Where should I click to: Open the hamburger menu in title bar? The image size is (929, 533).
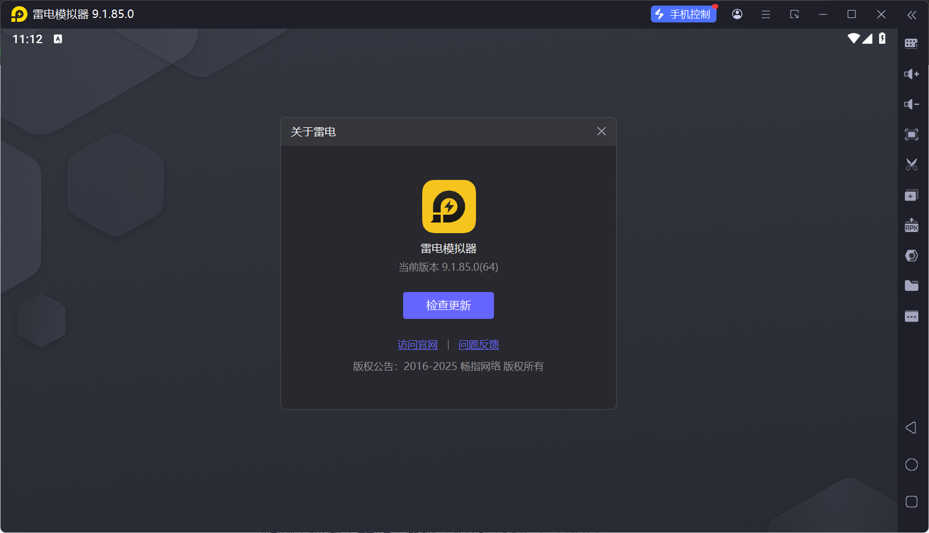coord(765,15)
